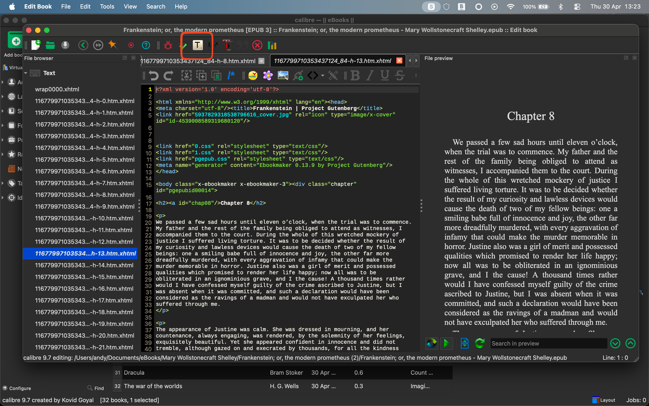649x406 pixels.
Task: Click the red heart donate icon
Action: [131, 45]
